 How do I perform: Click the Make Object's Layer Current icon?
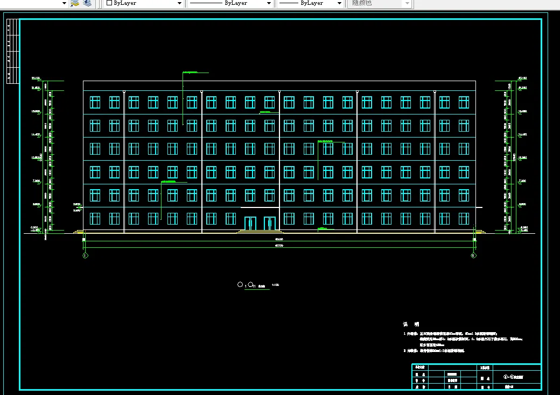pyautogui.click(x=75, y=3)
